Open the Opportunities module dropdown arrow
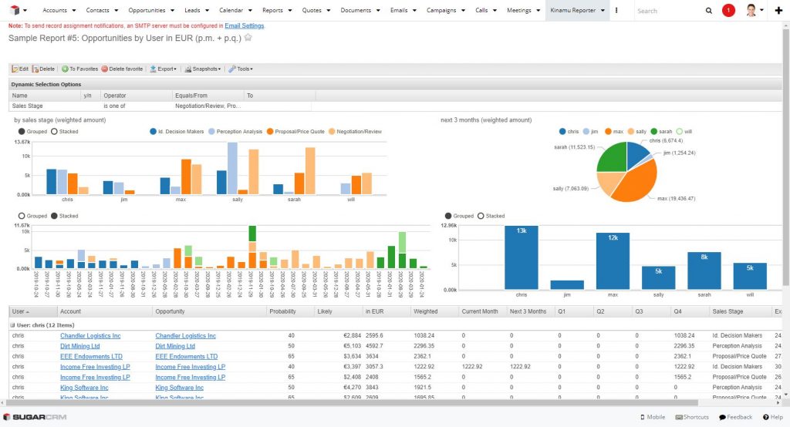 pos(172,10)
